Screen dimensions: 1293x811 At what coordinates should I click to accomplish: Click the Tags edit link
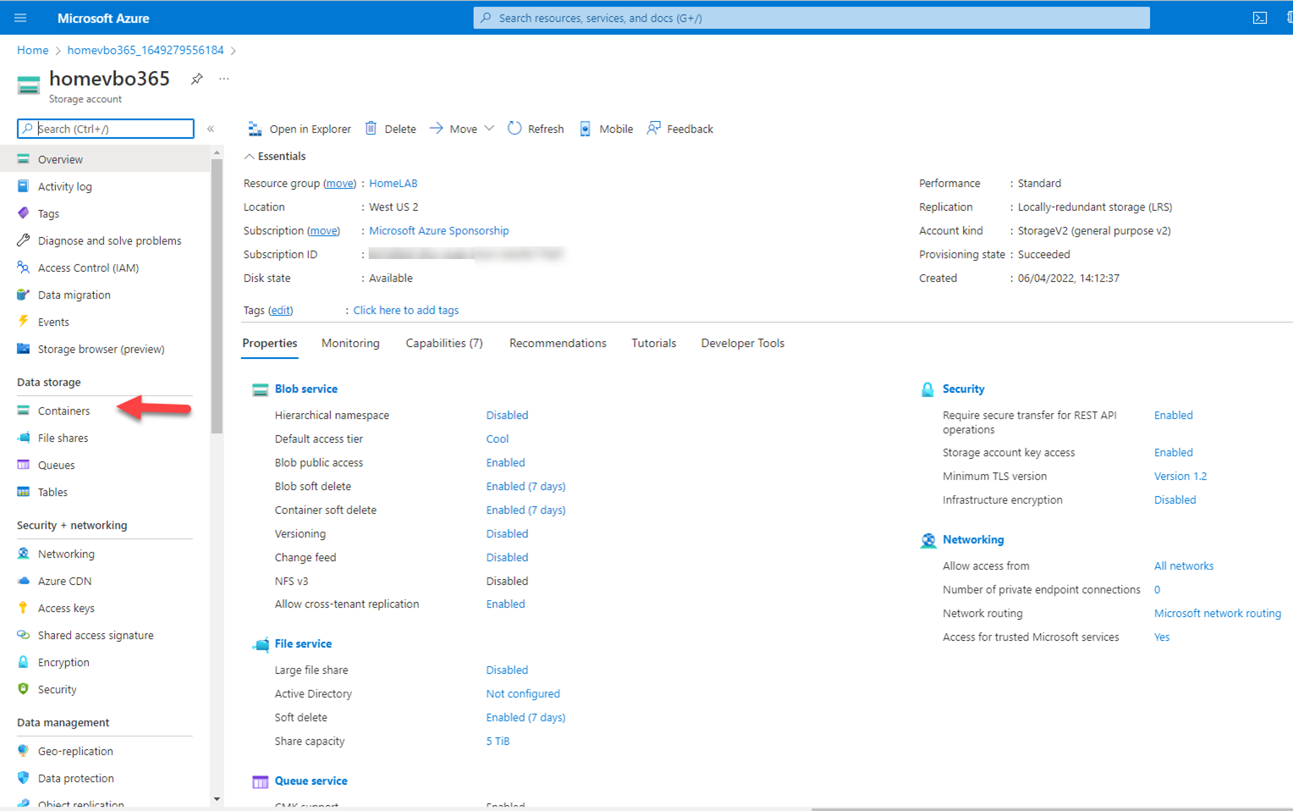point(280,310)
